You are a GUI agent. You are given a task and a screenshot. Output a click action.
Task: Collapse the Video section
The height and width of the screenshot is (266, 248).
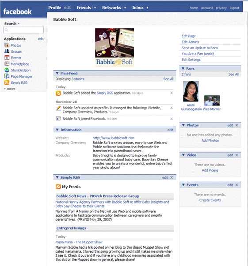coord(183,155)
